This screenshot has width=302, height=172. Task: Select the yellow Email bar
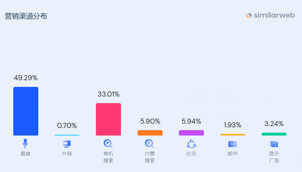pos(232,135)
